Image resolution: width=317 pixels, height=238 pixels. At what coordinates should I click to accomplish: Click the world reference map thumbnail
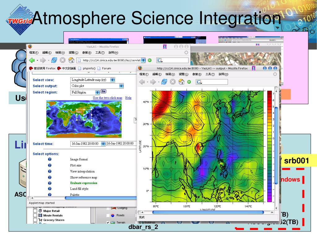click(x=84, y=119)
